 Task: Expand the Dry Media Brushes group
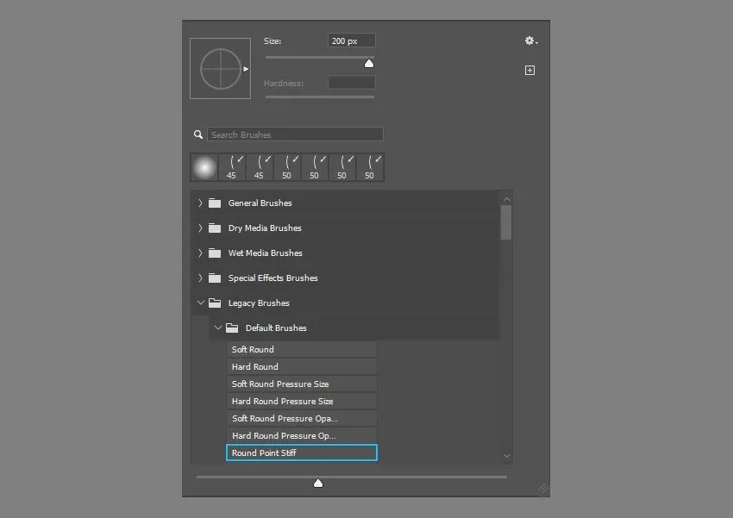[x=200, y=228]
